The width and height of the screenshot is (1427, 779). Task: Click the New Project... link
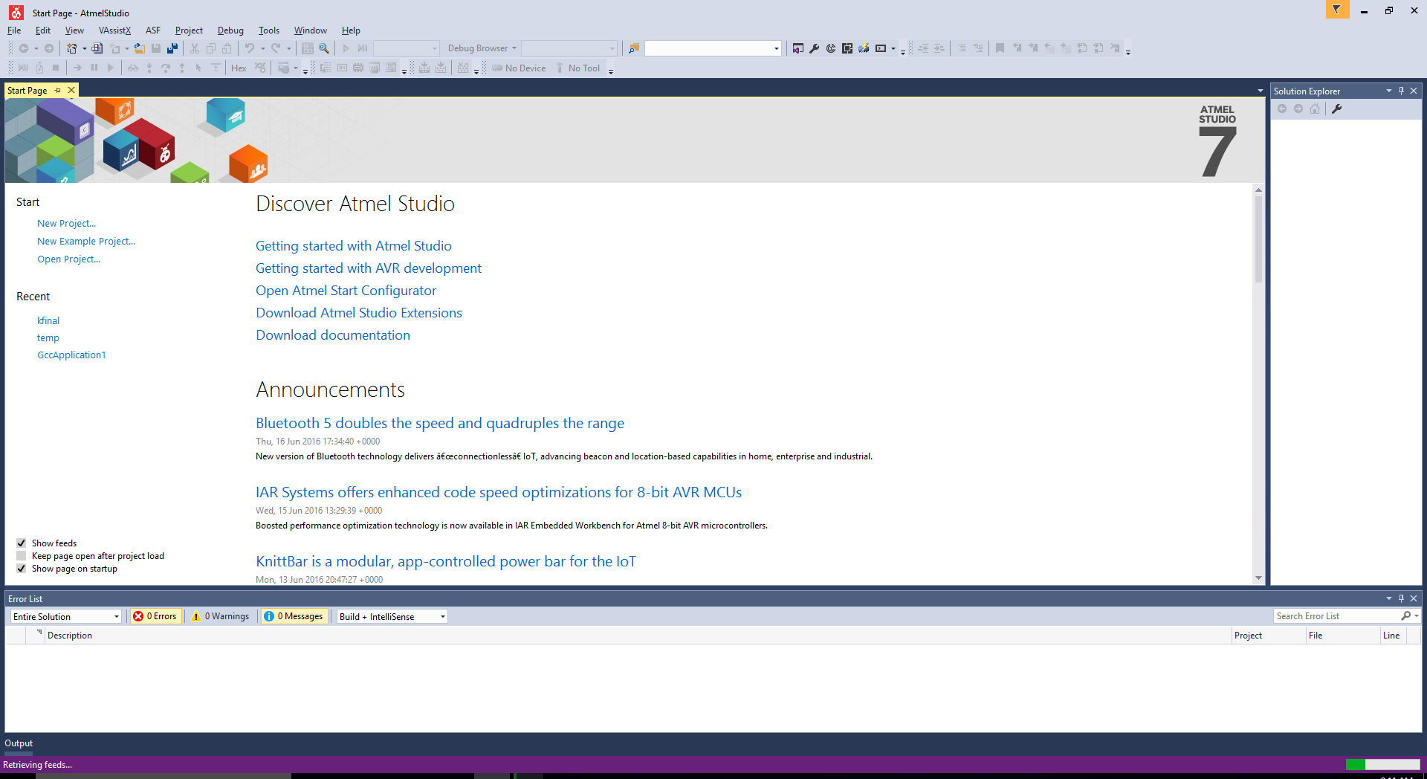click(66, 224)
